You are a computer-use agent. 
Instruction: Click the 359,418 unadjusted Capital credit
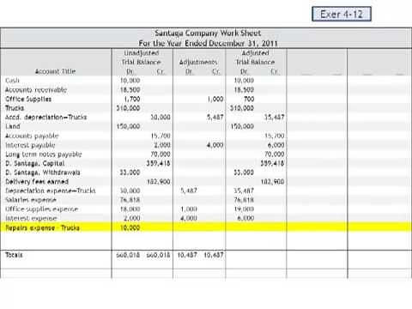click(x=158, y=163)
